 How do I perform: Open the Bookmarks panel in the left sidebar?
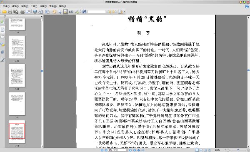(2, 22)
